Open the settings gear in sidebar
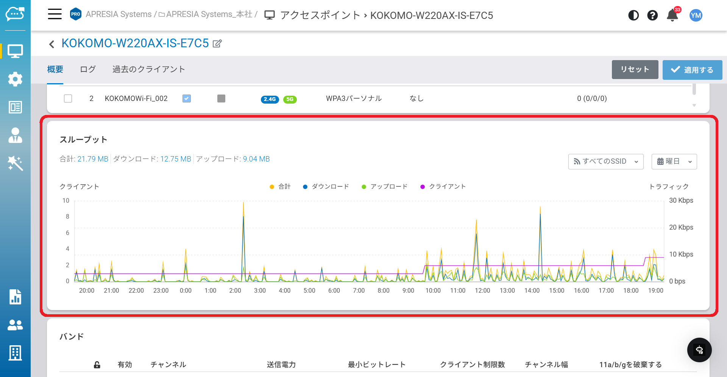727x377 pixels. 15,79
